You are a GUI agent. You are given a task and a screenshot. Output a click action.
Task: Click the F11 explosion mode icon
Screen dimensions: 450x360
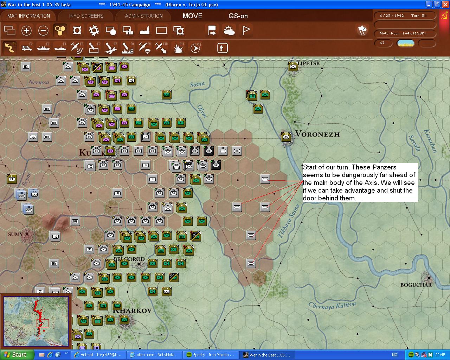[179, 48]
